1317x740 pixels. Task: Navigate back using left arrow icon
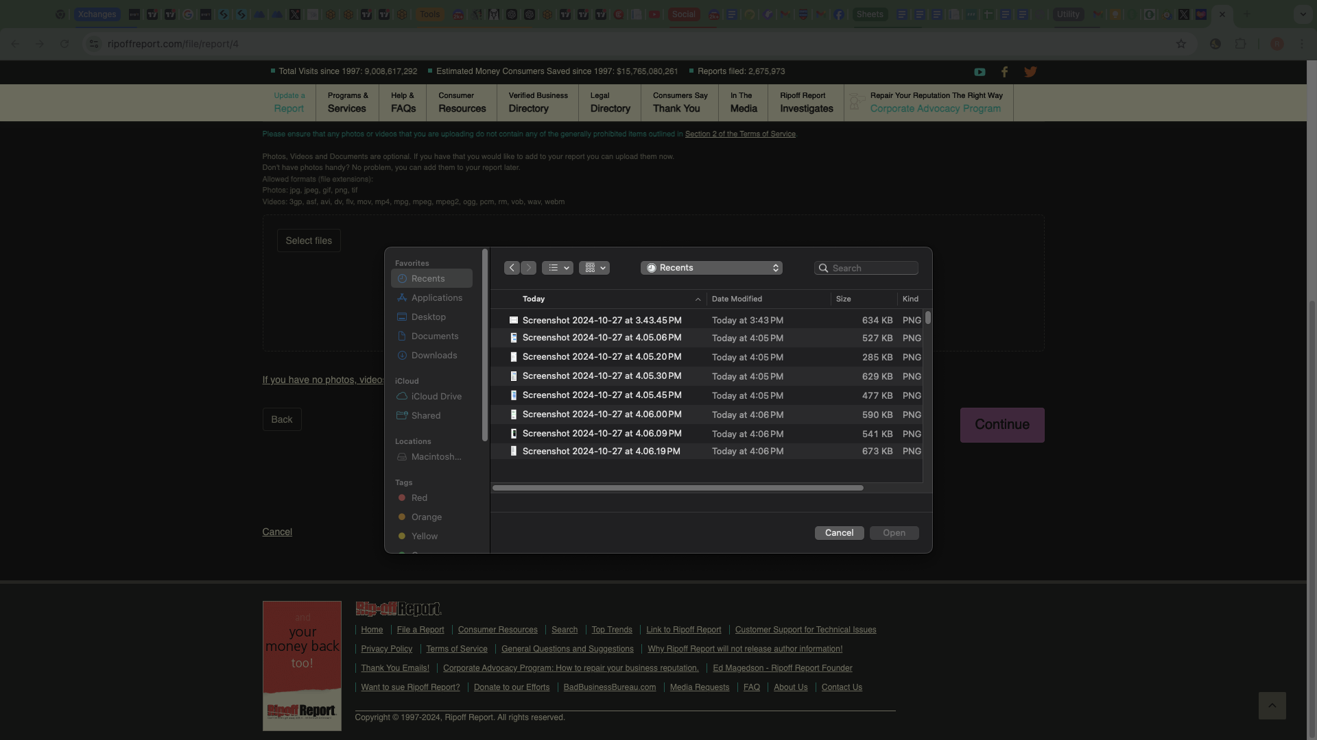tap(511, 269)
